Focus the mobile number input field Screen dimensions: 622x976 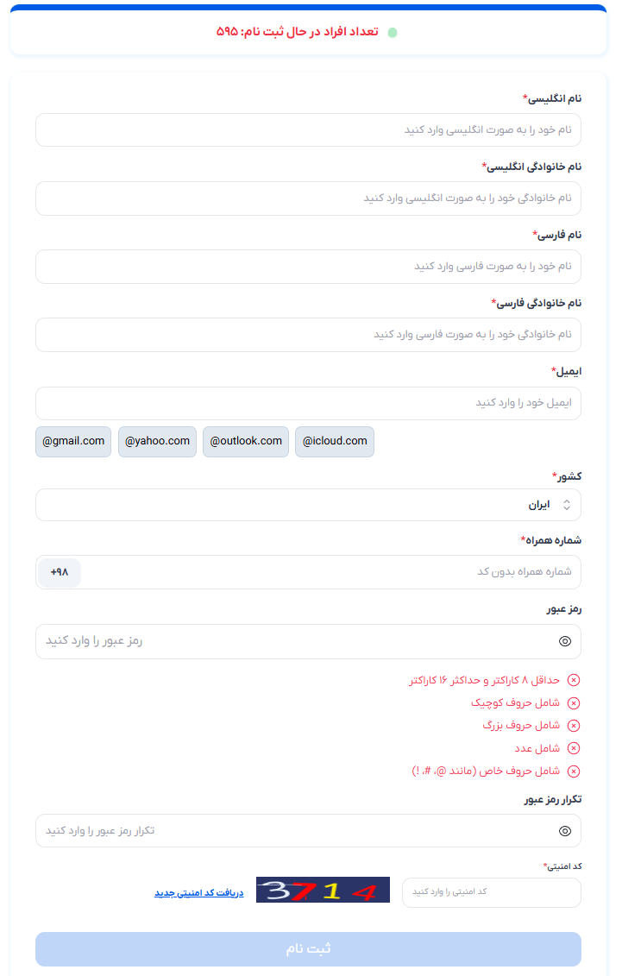[x=332, y=572]
